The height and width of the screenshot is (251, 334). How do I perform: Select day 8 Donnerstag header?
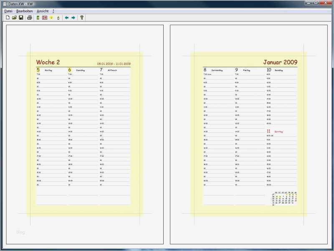(213, 70)
